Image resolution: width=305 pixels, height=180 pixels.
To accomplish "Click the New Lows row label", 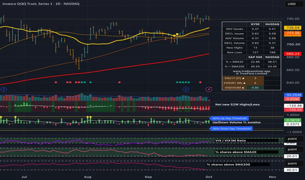I will (234, 52).
